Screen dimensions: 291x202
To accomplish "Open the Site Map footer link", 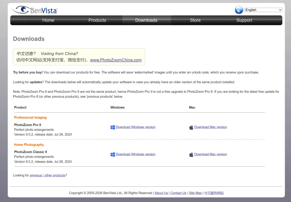I will coord(195,193).
